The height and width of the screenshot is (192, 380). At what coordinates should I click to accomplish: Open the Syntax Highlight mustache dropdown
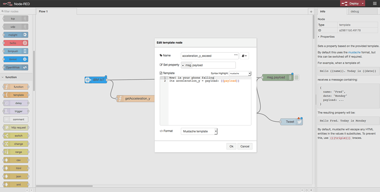coord(240,73)
